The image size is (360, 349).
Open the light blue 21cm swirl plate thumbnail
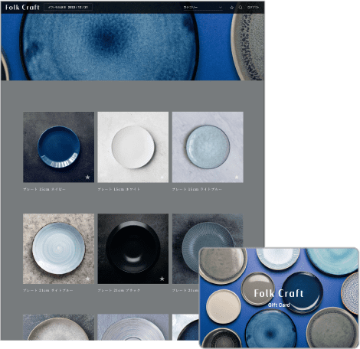pos(58,249)
